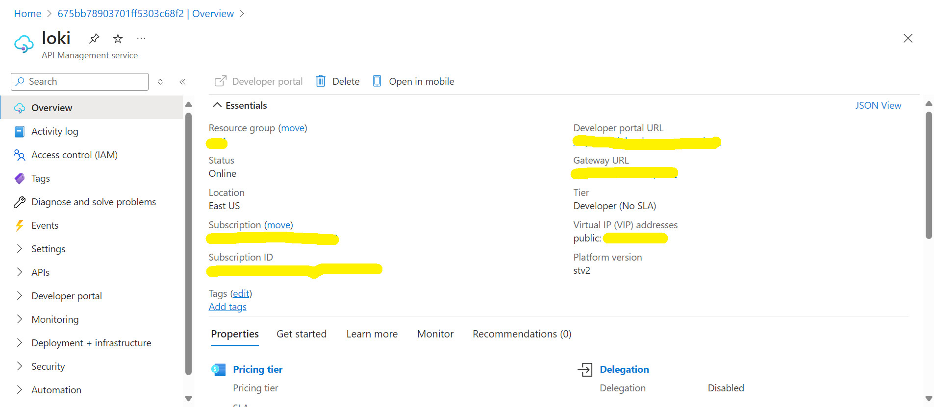Screen dimensions: 934x407
Task: Click the main pane scrollbar thumb
Action: click(x=929, y=175)
